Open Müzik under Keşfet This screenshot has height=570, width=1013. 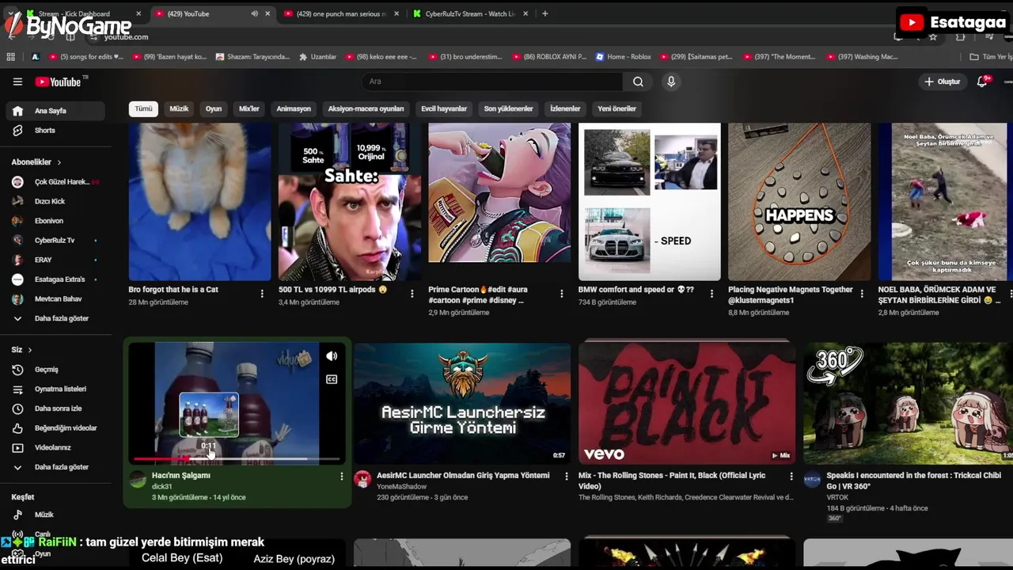pyautogui.click(x=54, y=515)
